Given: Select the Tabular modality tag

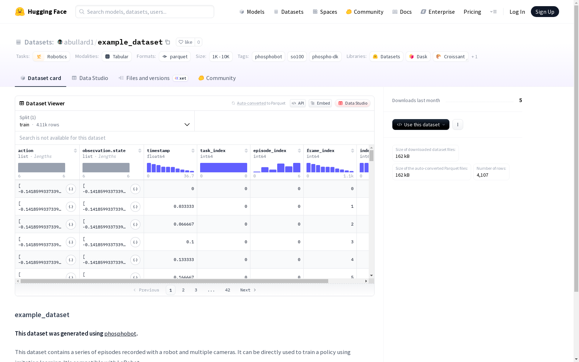Looking at the screenshot, I should (x=117, y=56).
